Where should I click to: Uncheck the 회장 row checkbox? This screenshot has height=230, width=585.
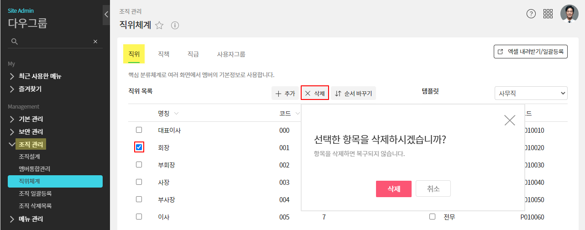click(x=139, y=147)
